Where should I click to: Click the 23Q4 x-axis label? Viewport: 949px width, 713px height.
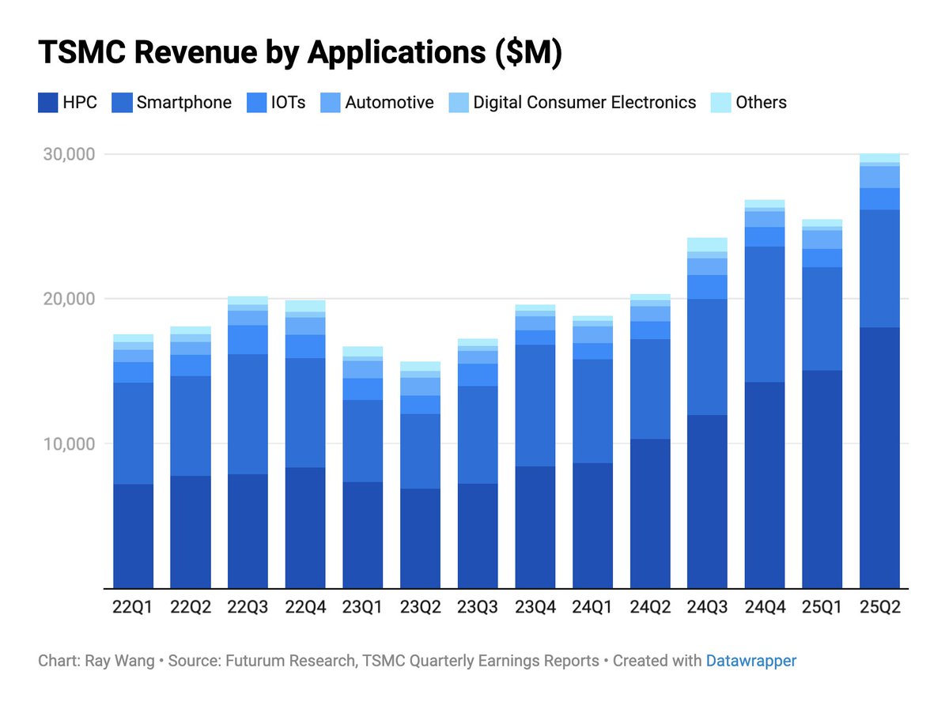click(x=535, y=607)
